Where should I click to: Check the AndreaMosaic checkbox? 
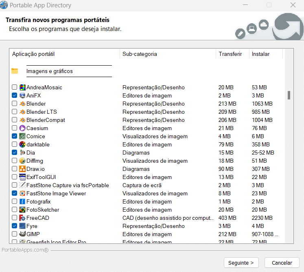tap(14, 87)
